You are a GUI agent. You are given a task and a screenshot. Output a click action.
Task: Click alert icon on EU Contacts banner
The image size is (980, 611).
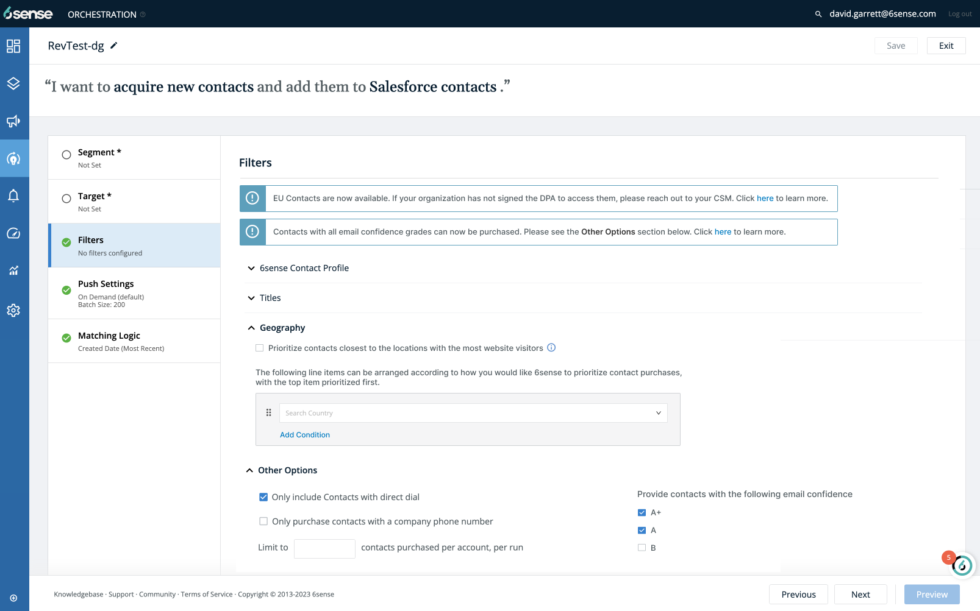click(x=252, y=199)
